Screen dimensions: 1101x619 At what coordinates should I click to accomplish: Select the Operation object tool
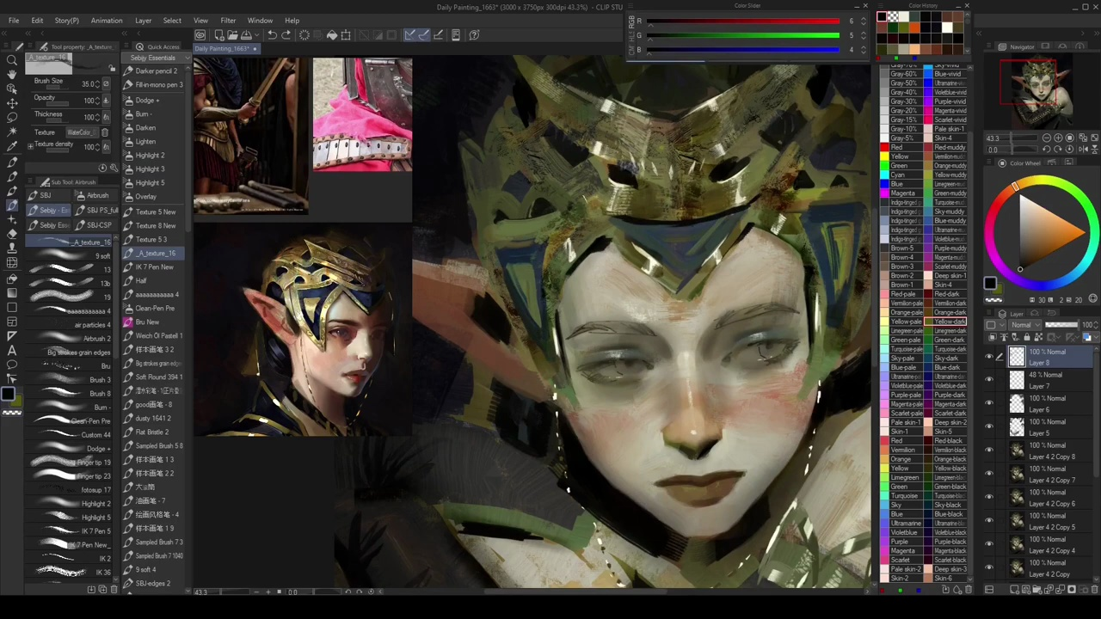tap(12, 89)
